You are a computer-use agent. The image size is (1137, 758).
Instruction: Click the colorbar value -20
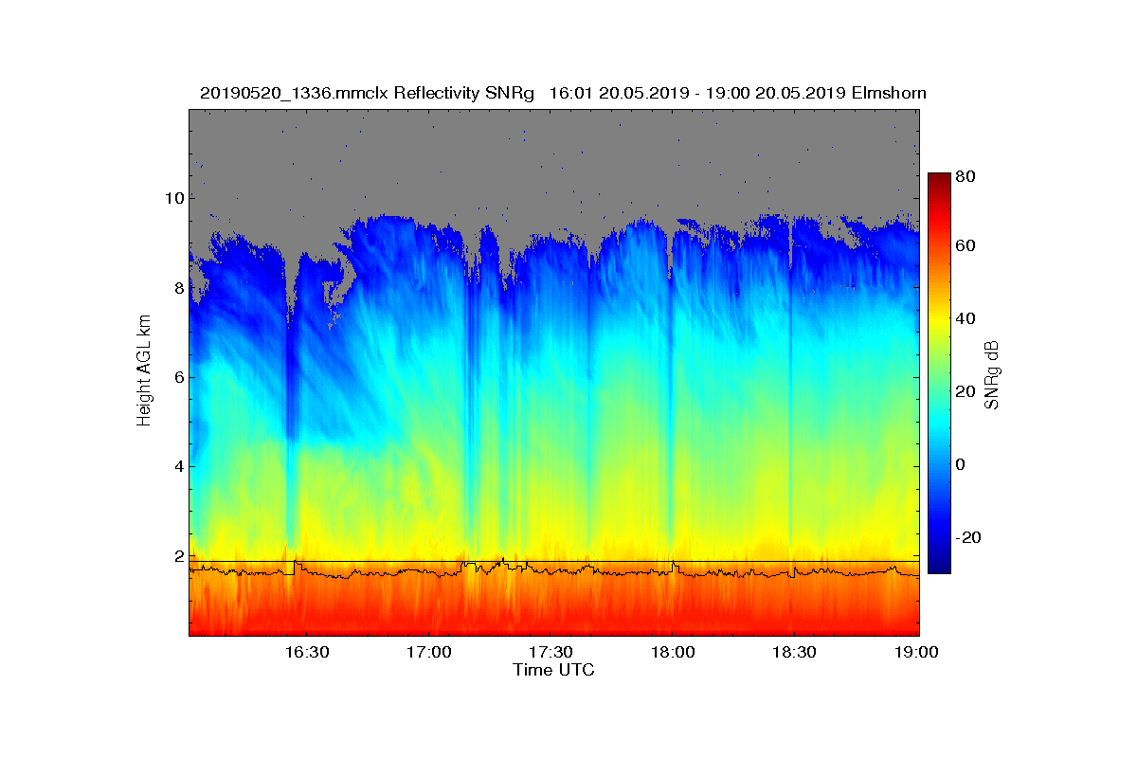click(x=967, y=537)
